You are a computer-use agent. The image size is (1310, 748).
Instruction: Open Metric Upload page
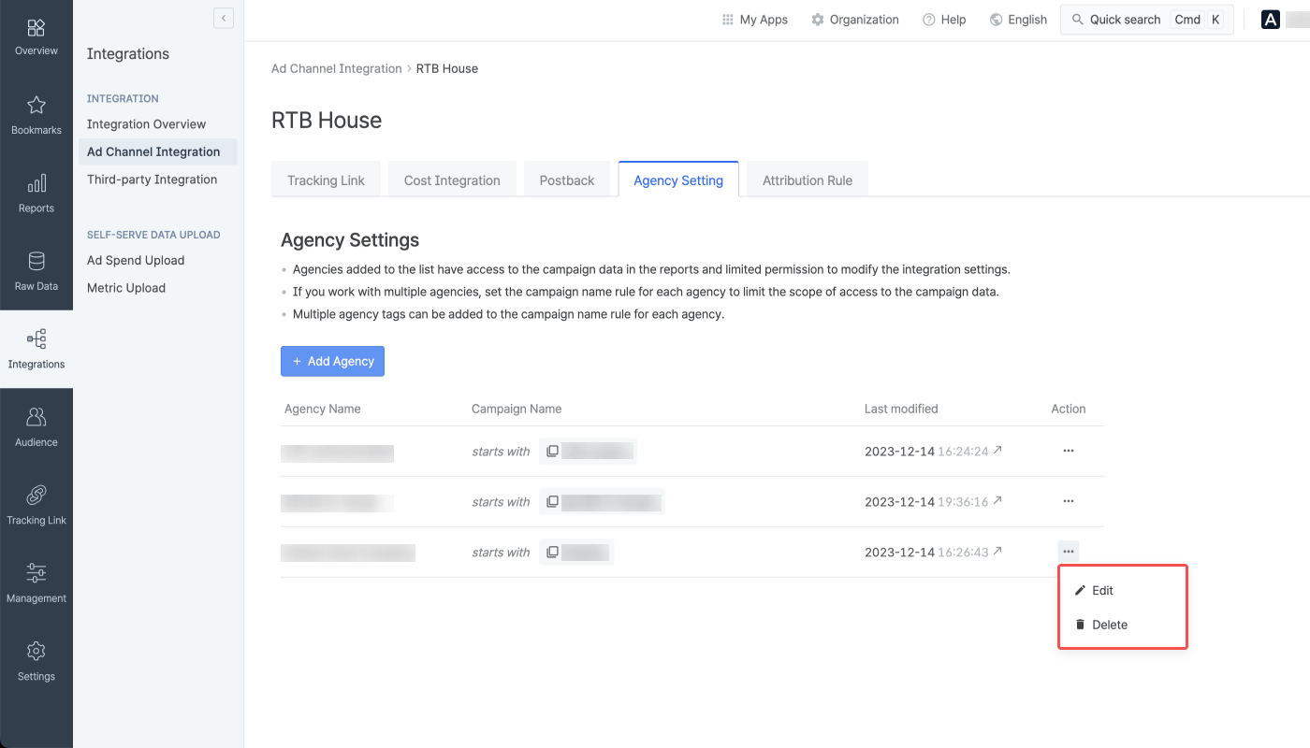pos(126,288)
